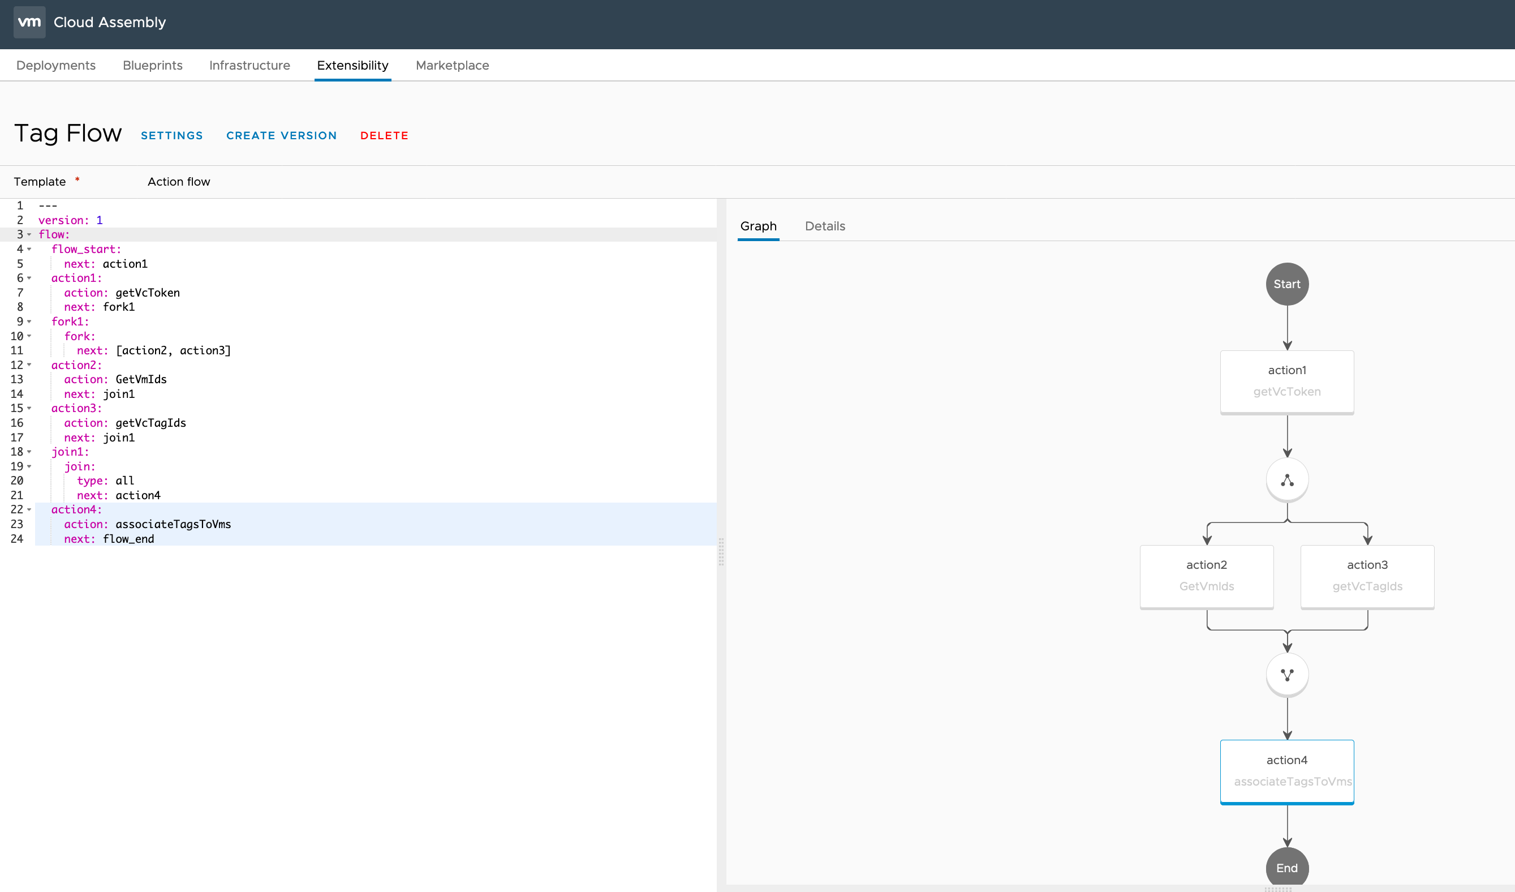
Task: Select the action2 GetVmIds graph node
Action: click(1206, 576)
